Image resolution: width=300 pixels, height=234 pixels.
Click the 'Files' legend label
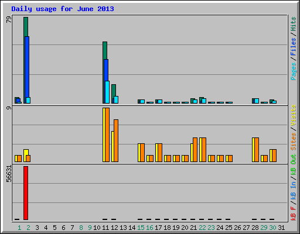pos(294,47)
